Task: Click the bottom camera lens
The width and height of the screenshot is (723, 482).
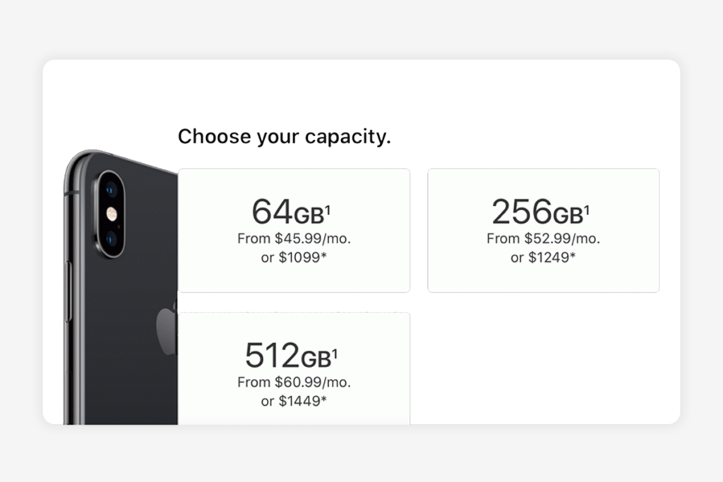Action: [111, 237]
